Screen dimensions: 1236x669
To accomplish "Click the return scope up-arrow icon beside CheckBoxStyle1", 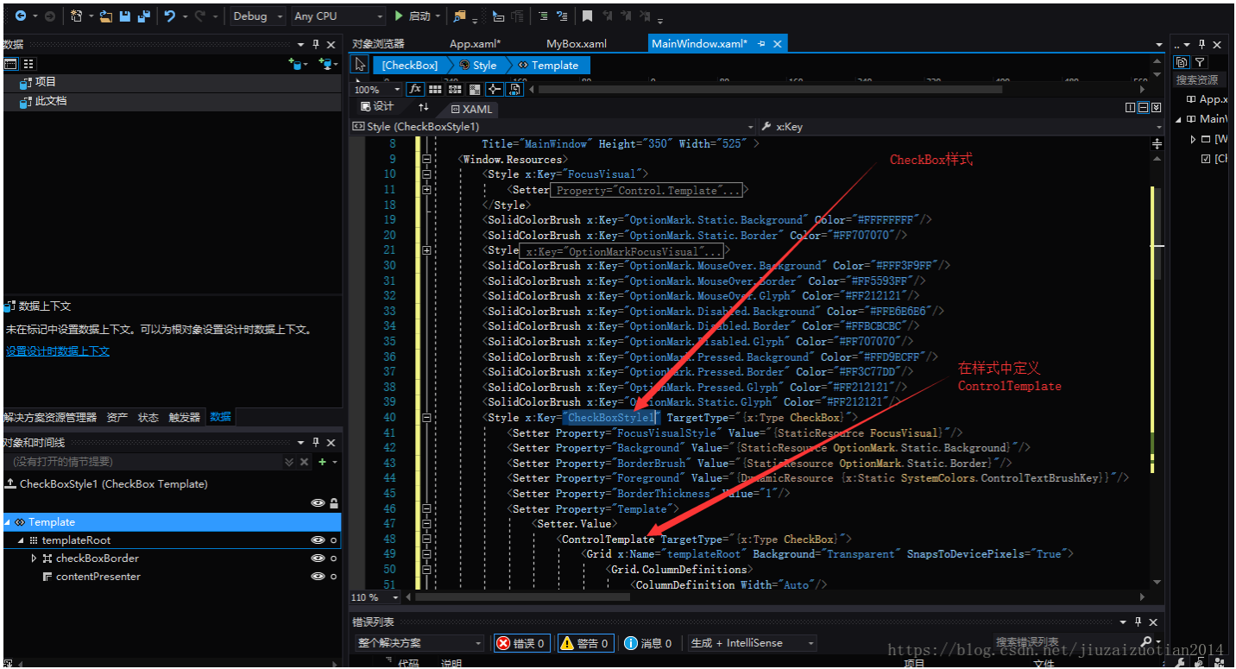I will click(9, 483).
